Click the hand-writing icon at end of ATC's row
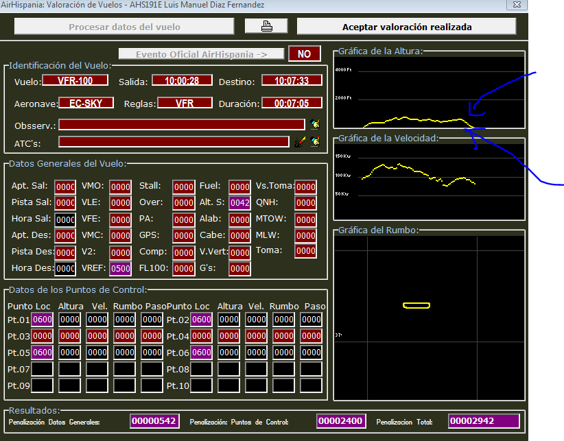Screen dimensions: 564x441 (x=315, y=142)
